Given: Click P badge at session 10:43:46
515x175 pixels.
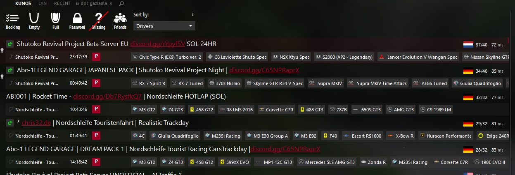Looking at the screenshot, I should point(96,110).
